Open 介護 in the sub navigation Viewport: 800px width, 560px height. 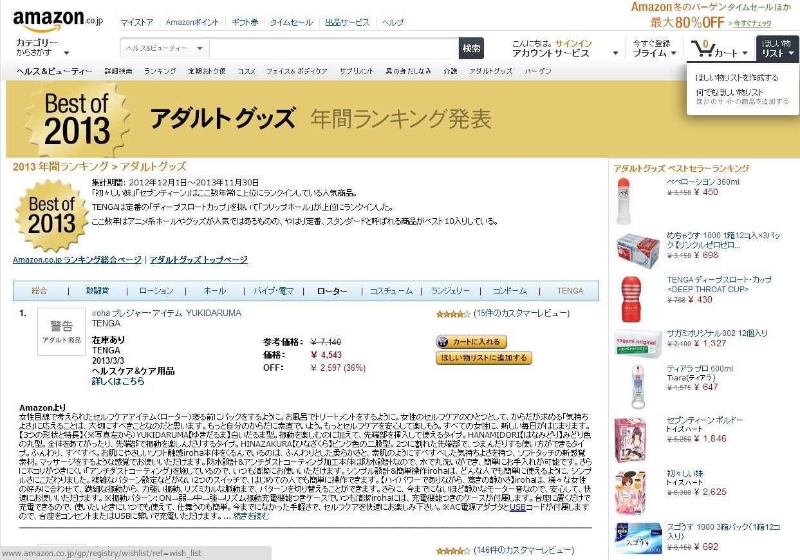pyautogui.click(x=451, y=71)
